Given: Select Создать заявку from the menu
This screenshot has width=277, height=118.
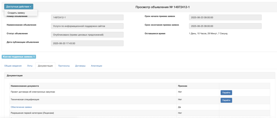Looking at the screenshot, I should tap(16, 13).
